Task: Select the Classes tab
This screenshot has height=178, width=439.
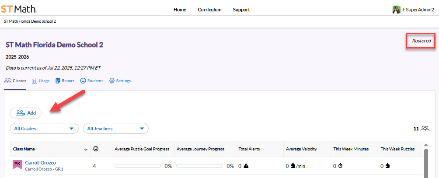Action: (x=15, y=81)
